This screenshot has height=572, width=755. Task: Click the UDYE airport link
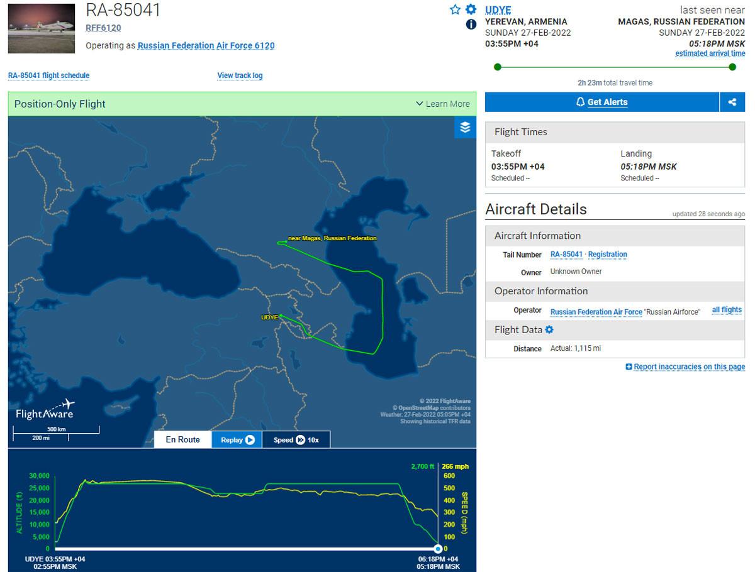[498, 10]
